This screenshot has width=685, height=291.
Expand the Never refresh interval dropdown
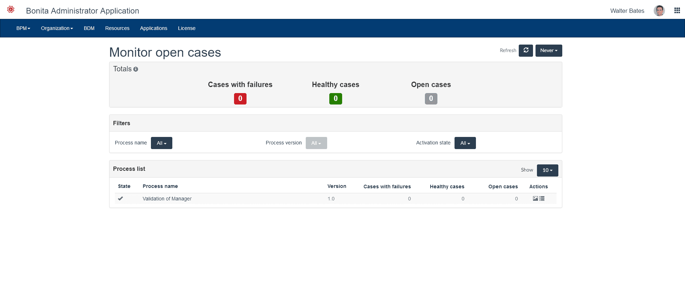tap(548, 51)
